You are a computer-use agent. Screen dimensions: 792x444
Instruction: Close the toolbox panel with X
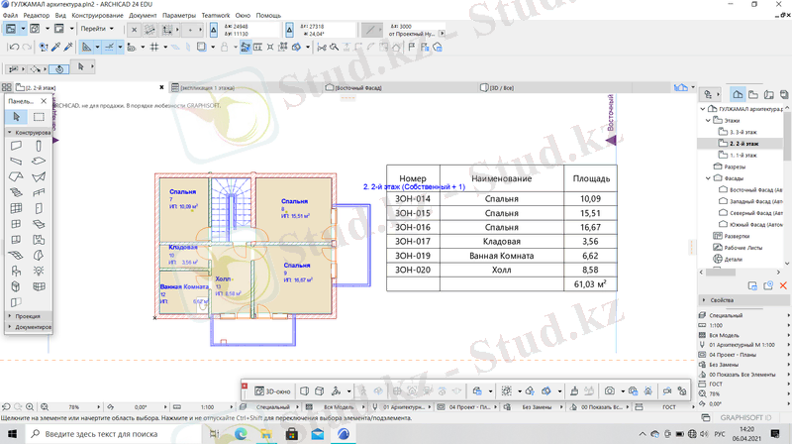pos(42,101)
